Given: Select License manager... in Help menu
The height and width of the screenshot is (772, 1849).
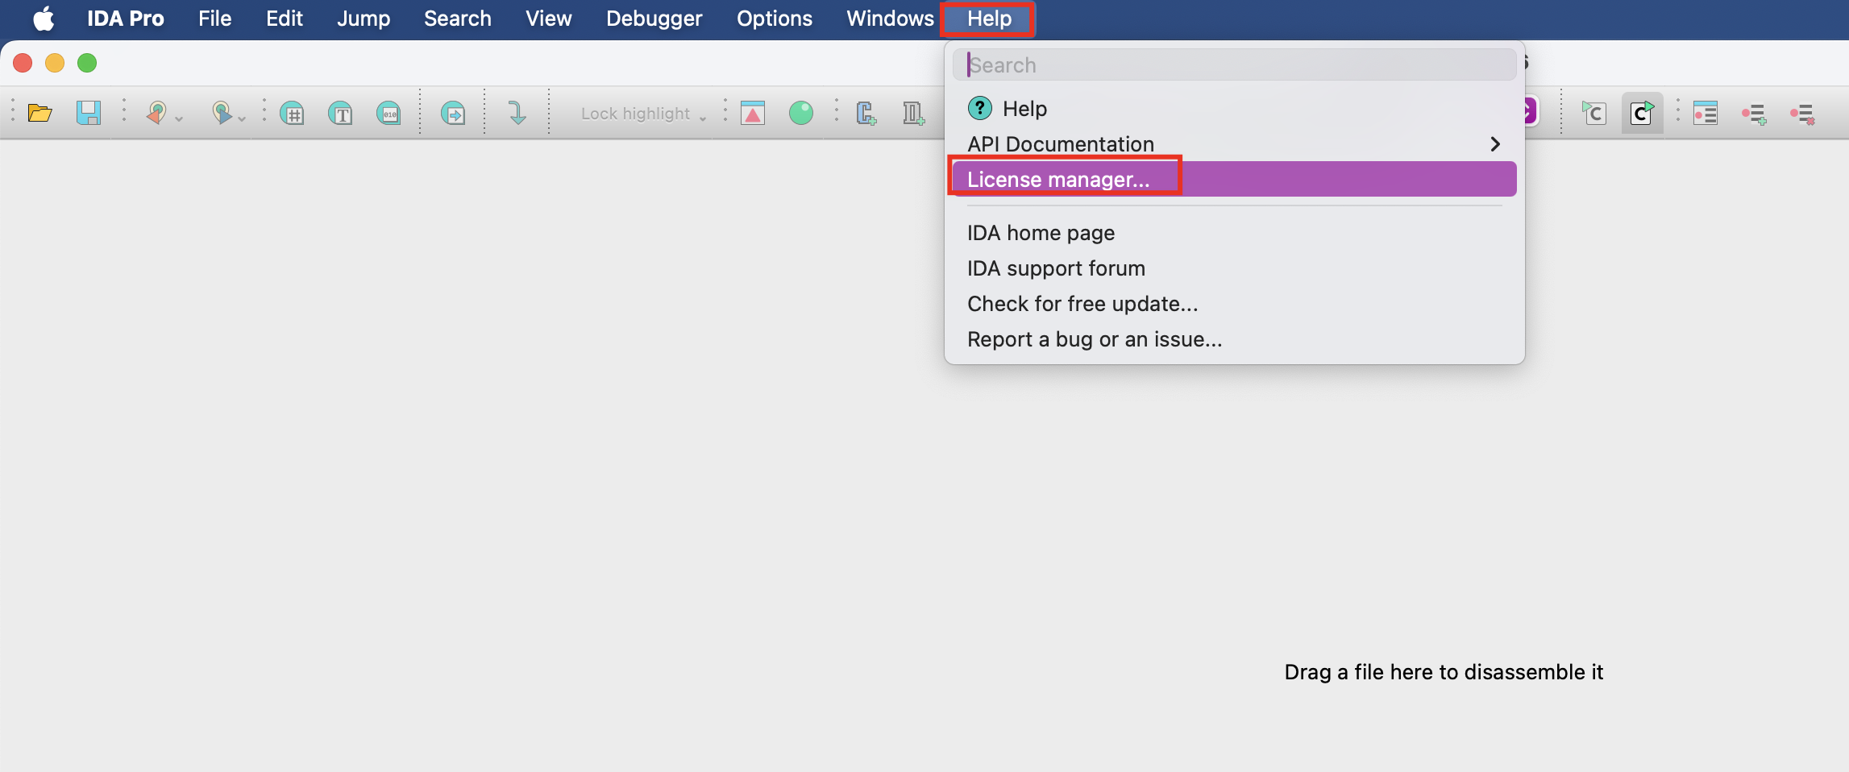Looking at the screenshot, I should coord(1234,179).
